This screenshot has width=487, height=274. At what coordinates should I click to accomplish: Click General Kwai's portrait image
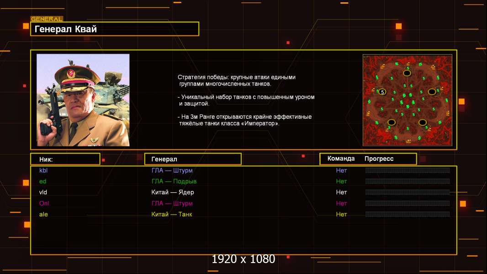click(83, 100)
